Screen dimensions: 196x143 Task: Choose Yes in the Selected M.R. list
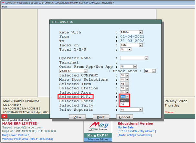click(x=125, y=100)
